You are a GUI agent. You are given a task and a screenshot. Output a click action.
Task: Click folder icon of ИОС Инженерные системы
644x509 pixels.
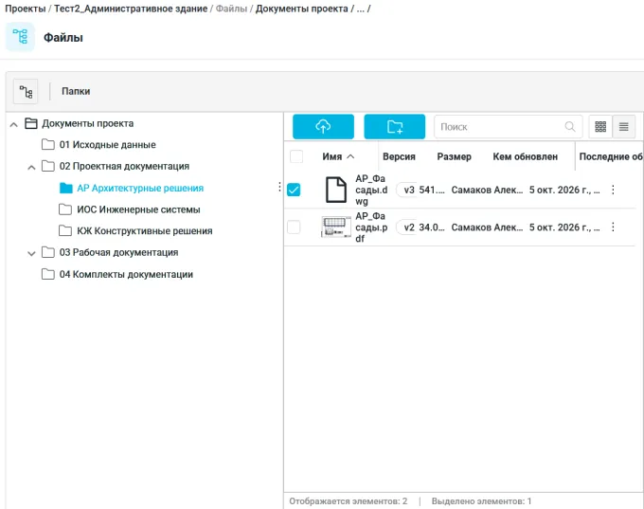point(65,209)
